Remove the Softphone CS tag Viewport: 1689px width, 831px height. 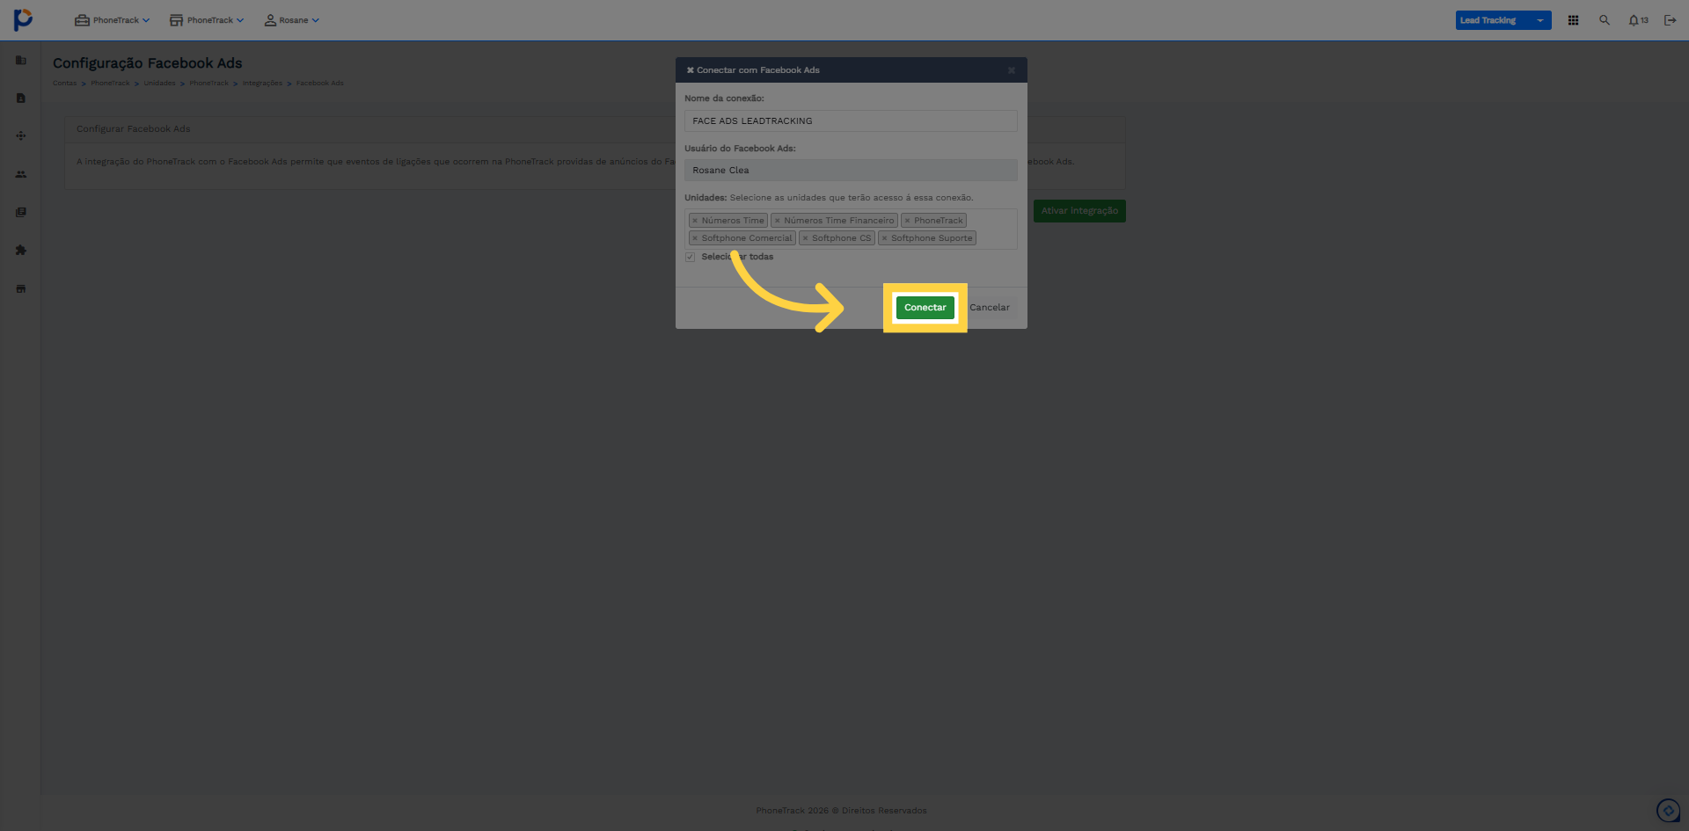coord(806,238)
